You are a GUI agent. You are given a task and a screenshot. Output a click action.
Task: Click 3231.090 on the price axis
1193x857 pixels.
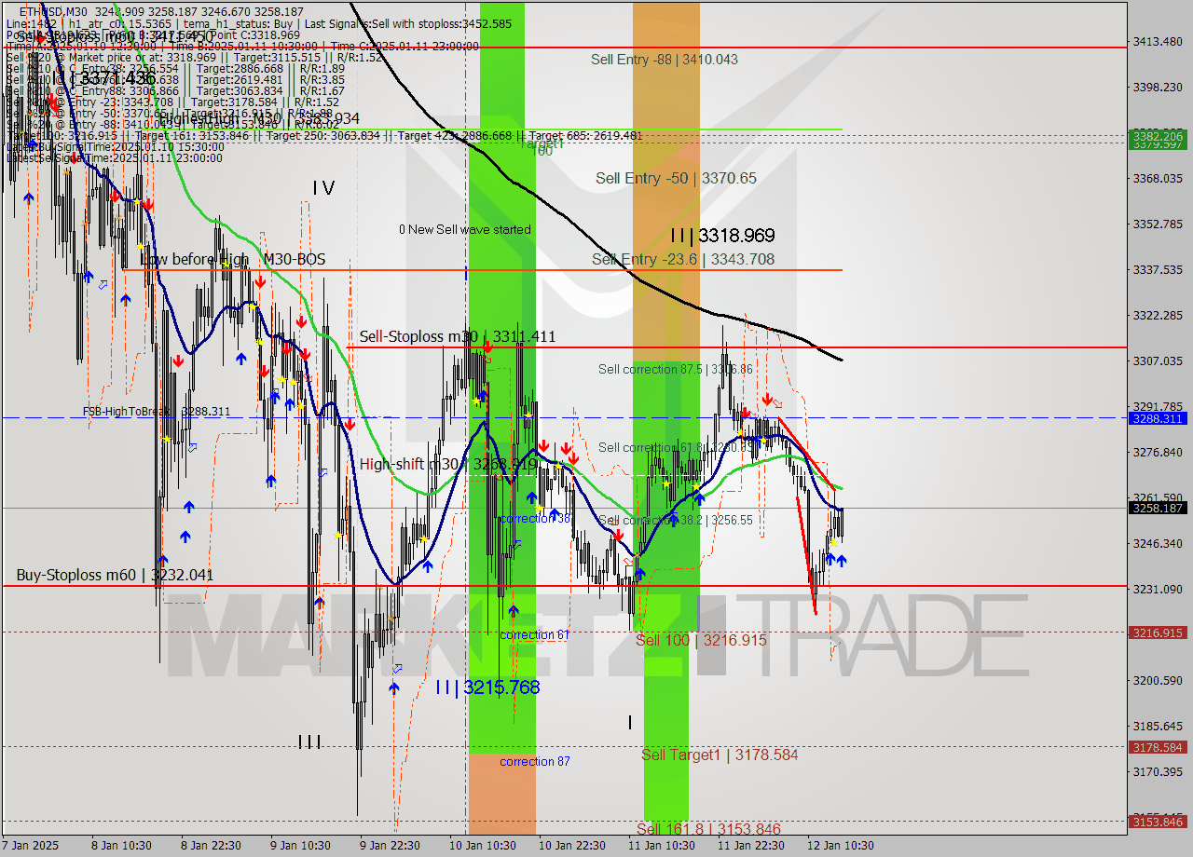(1158, 589)
